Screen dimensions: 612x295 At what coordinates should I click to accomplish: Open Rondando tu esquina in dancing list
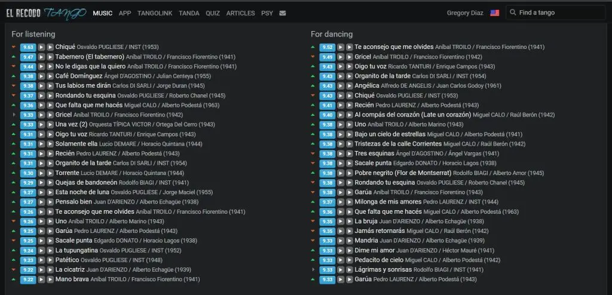tap(385, 183)
